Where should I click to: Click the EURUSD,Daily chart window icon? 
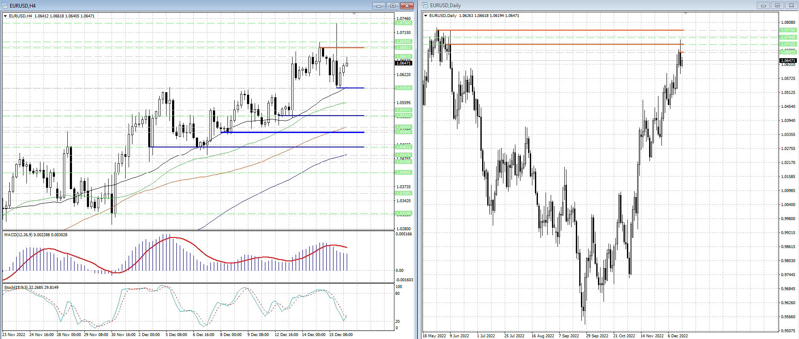pos(425,6)
